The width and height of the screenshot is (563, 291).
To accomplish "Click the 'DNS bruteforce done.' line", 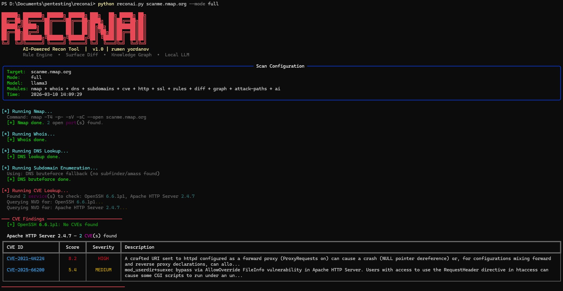I will [39, 179].
